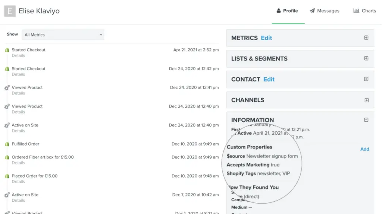This screenshot has width=382, height=214.
Task: Open Details under Apr 21 Started Checkout
Action: coord(18,55)
